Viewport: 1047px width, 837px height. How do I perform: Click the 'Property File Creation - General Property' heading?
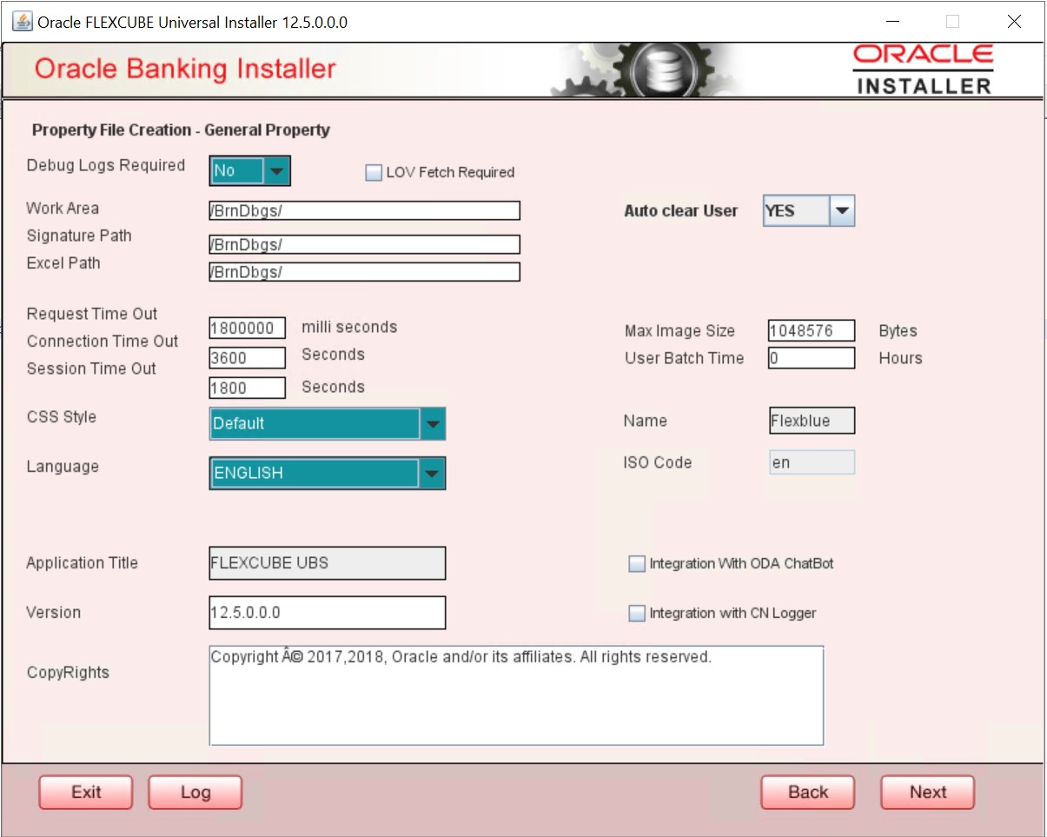[x=181, y=130]
